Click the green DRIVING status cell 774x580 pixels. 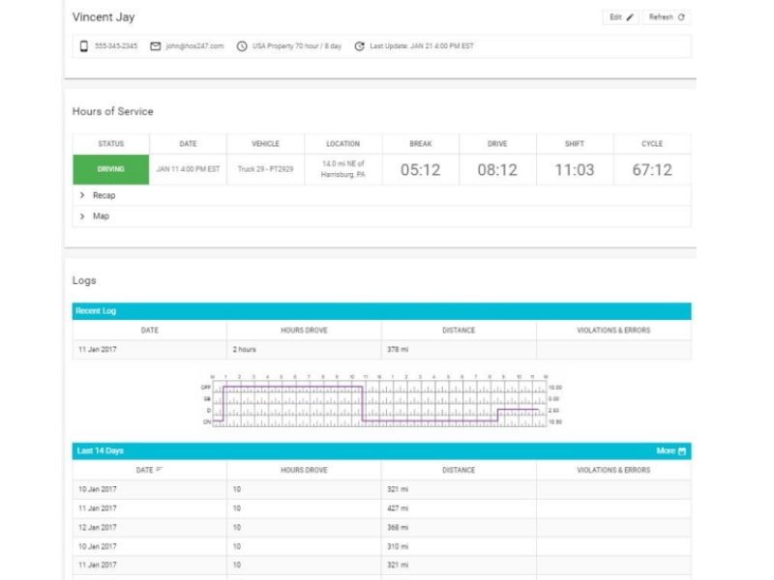click(x=110, y=169)
